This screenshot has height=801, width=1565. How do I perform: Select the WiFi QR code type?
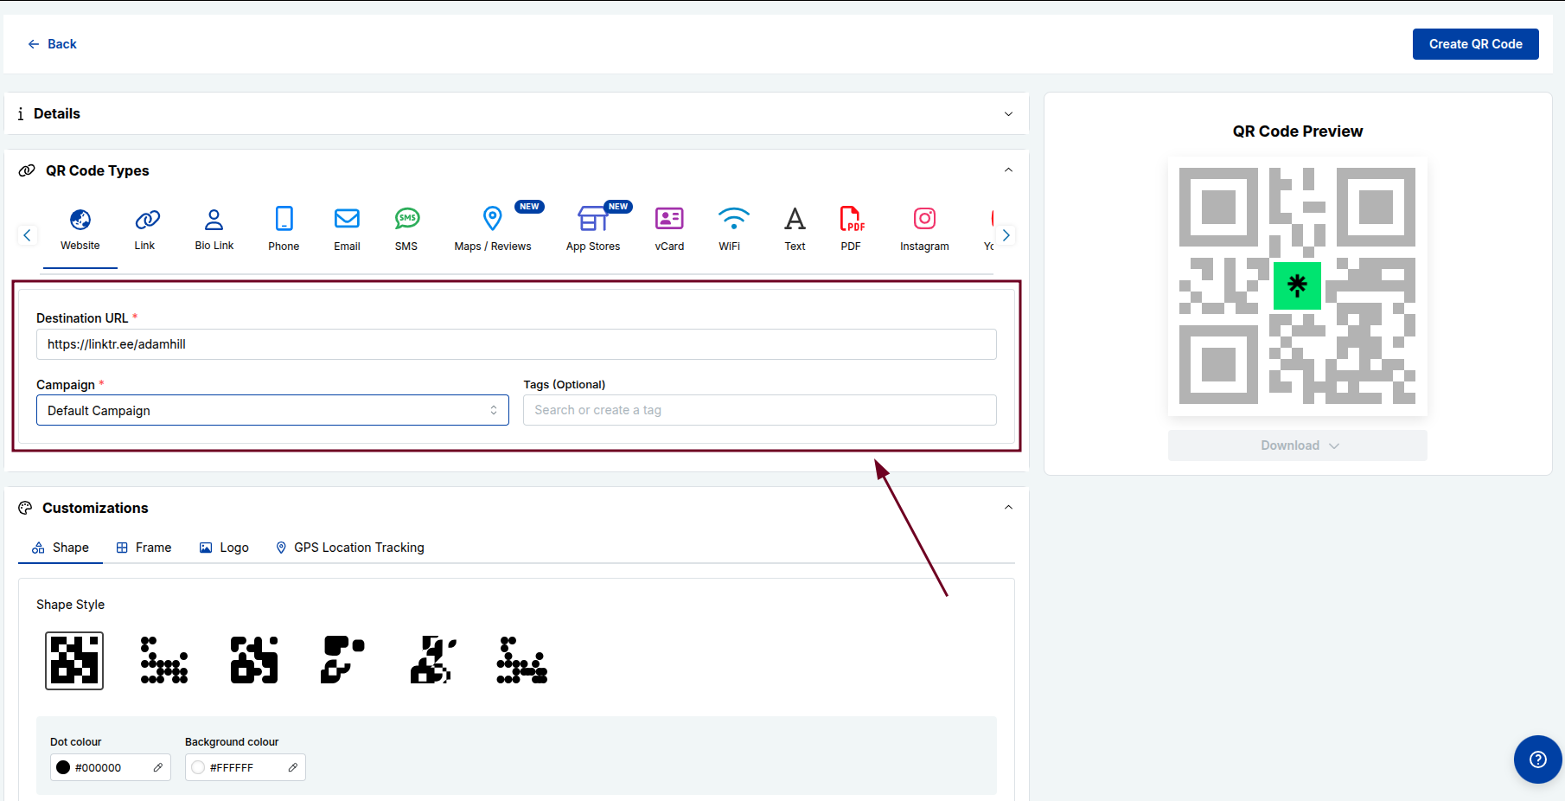(x=732, y=229)
